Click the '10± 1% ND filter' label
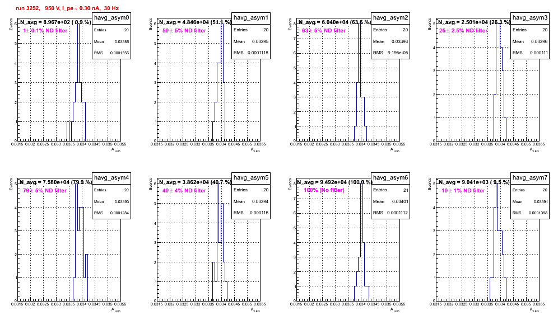This screenshot has height=320, width=558. (x=463, y=191)
